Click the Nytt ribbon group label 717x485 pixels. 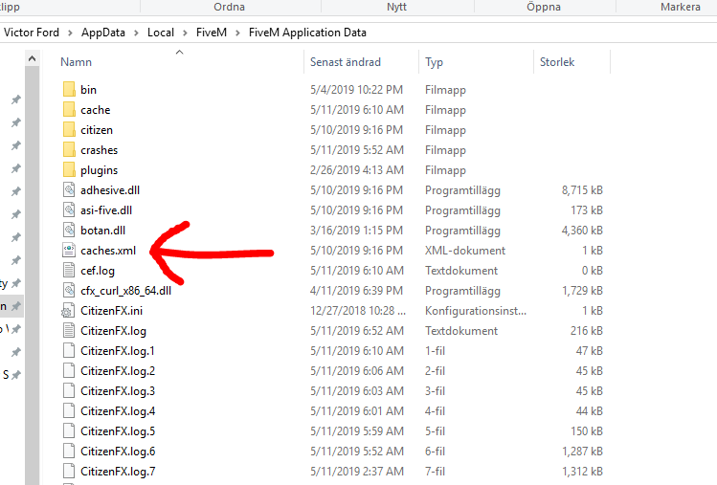click(396, 7)
